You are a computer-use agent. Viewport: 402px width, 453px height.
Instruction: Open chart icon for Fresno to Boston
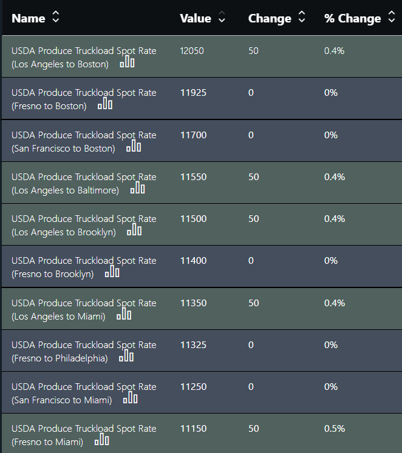click(x=105, y=104)
